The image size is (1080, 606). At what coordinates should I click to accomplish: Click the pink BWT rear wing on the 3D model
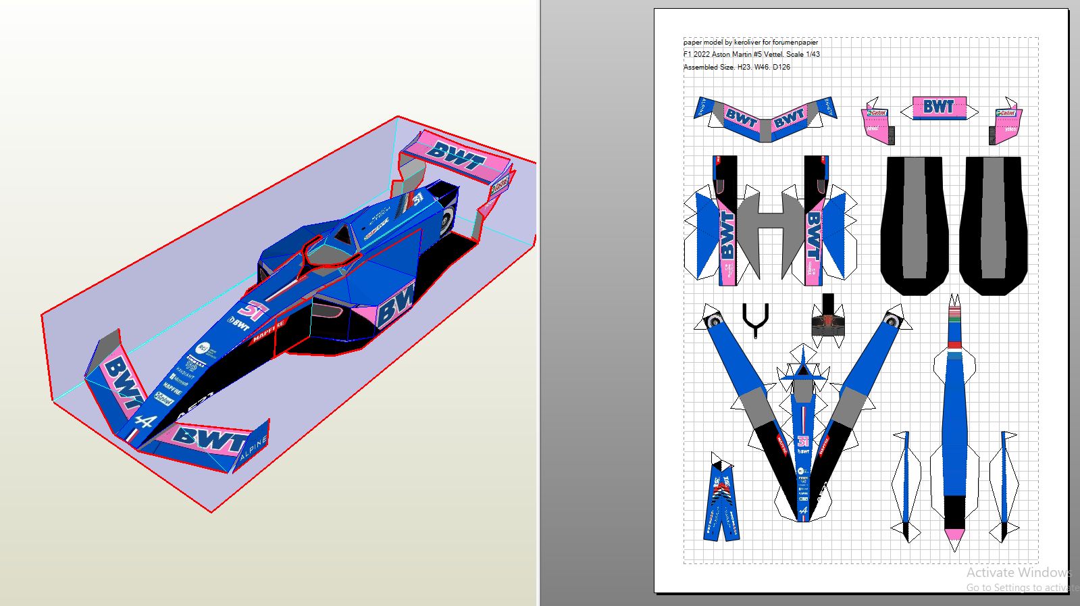[457, 157]
